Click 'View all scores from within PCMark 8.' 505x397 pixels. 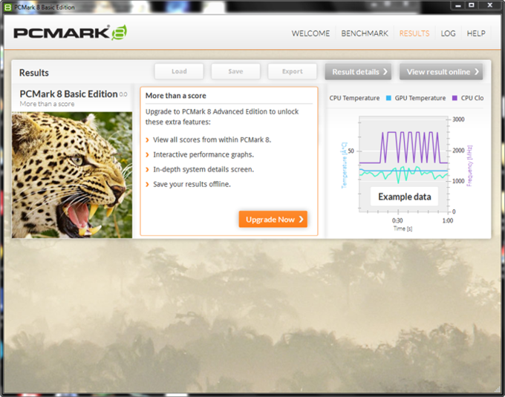[x=212, y=140]
